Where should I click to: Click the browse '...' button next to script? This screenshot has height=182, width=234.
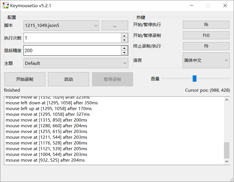pos(115,26)
